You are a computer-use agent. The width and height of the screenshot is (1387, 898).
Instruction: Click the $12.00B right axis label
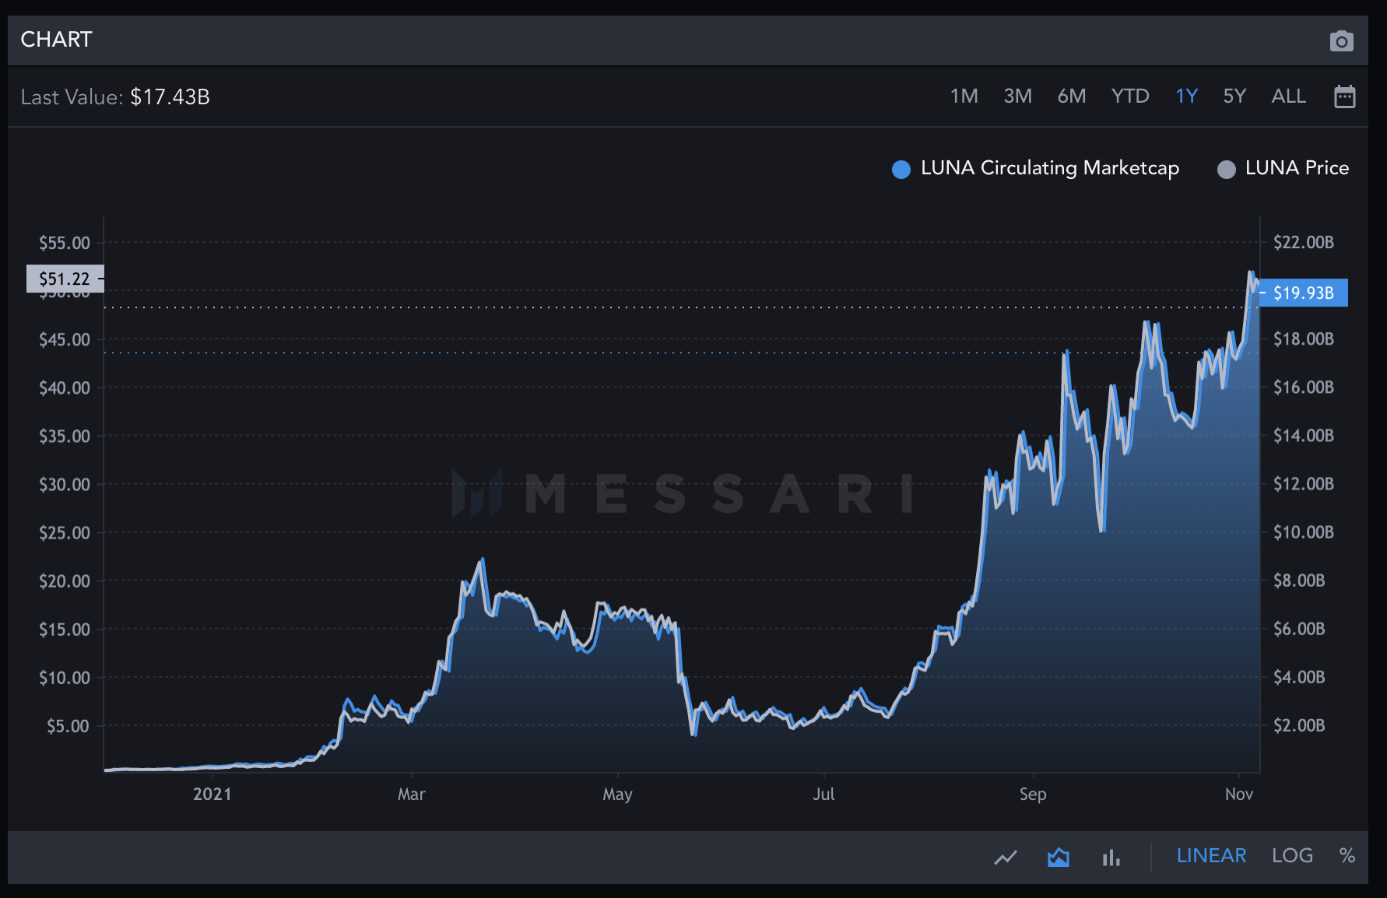point(1304,484)
